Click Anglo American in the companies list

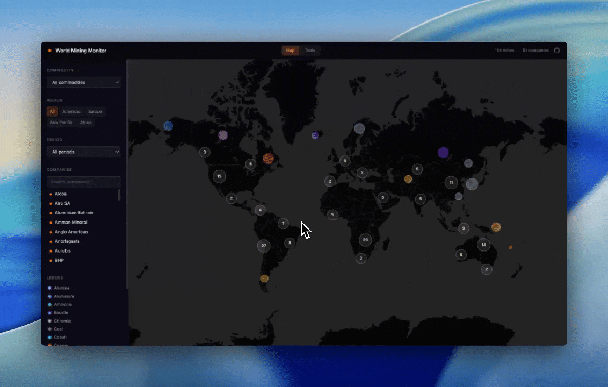(x=71, y=232)
